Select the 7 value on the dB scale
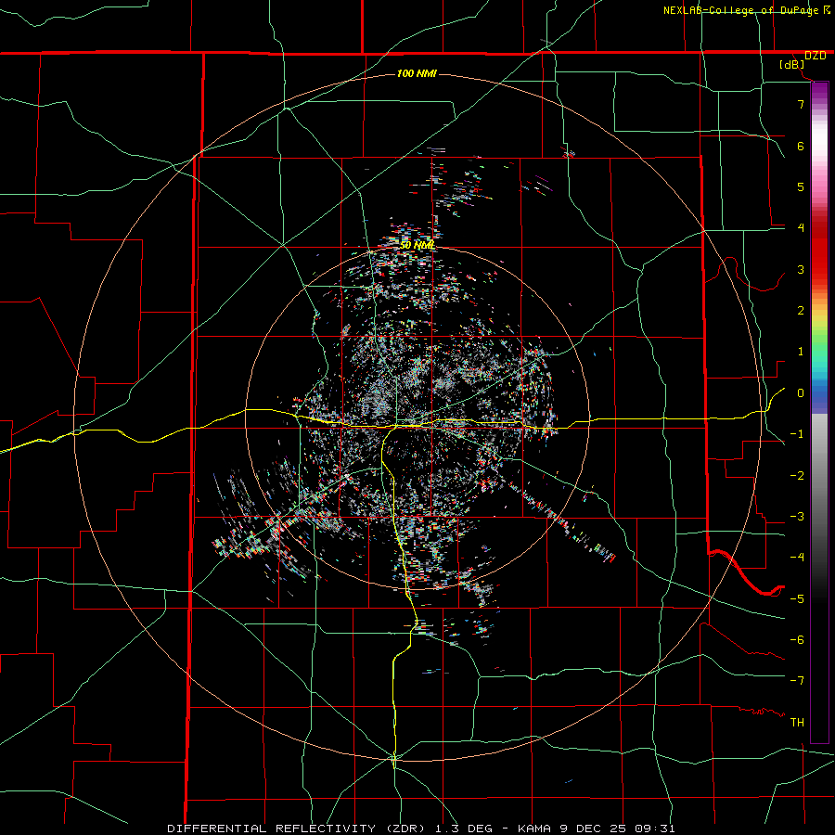Image resolution: width=835 pixels, height=835 pixels. point(801,104)
